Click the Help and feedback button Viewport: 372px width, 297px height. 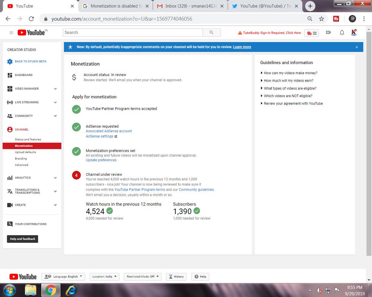point(23,239)
